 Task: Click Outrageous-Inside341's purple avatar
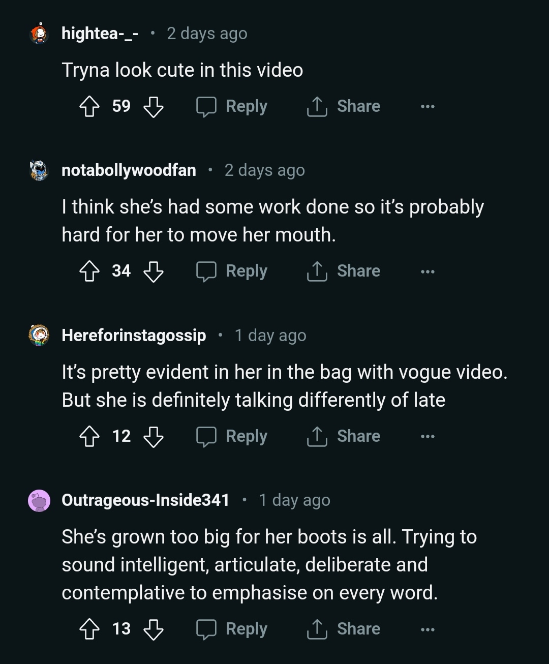tap(39, 501)
